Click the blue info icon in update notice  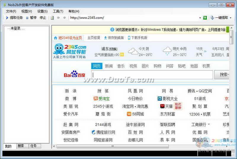coord(112,29)
